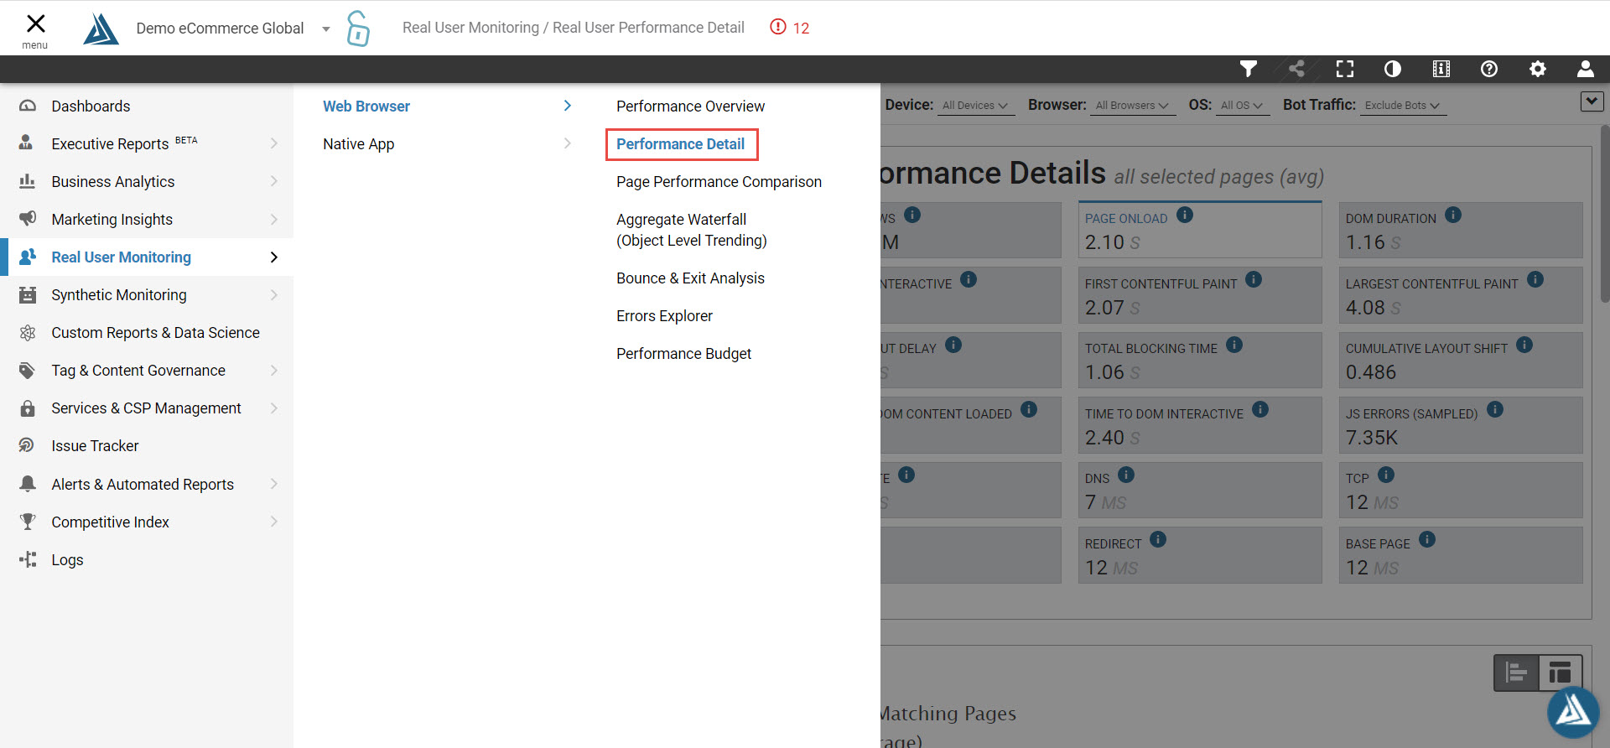This screenshot has height=748, width=1610.
Task: Open Performance Detail page
Action: click(681, 144)
